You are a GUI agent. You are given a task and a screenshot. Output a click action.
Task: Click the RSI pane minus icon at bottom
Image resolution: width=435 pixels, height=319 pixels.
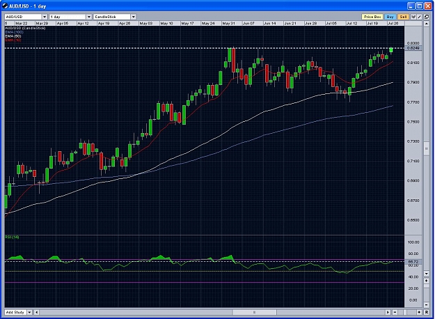pyautogui.click(x=427, y=305)
